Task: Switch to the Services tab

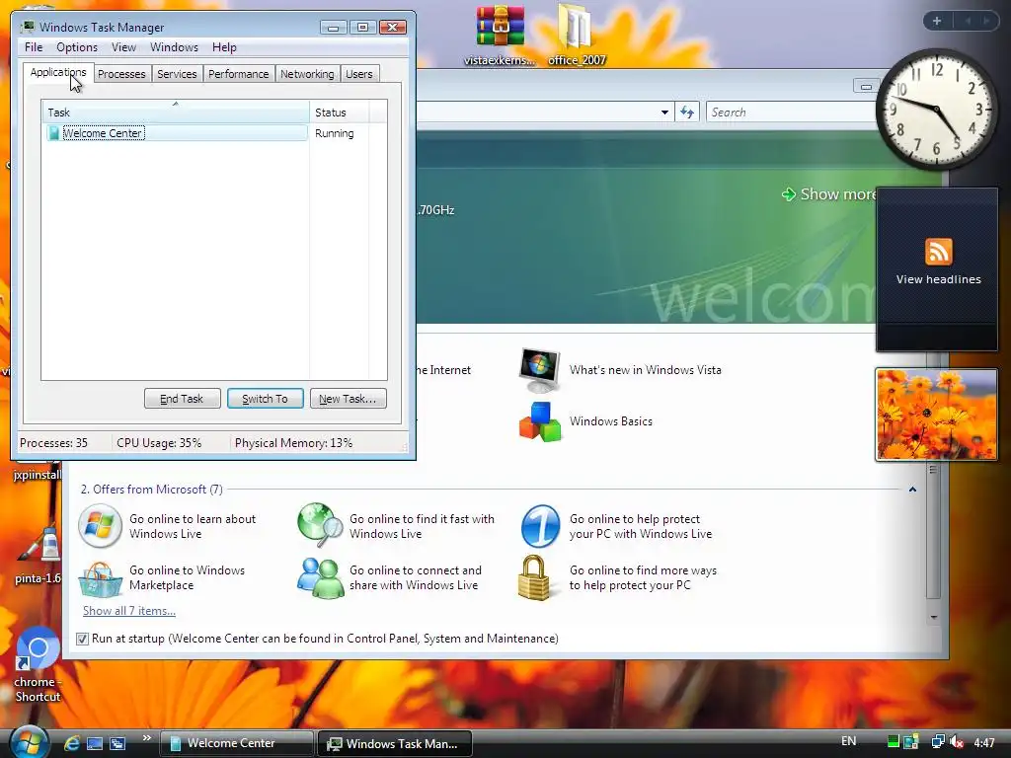Action: (x=177, y=74)
